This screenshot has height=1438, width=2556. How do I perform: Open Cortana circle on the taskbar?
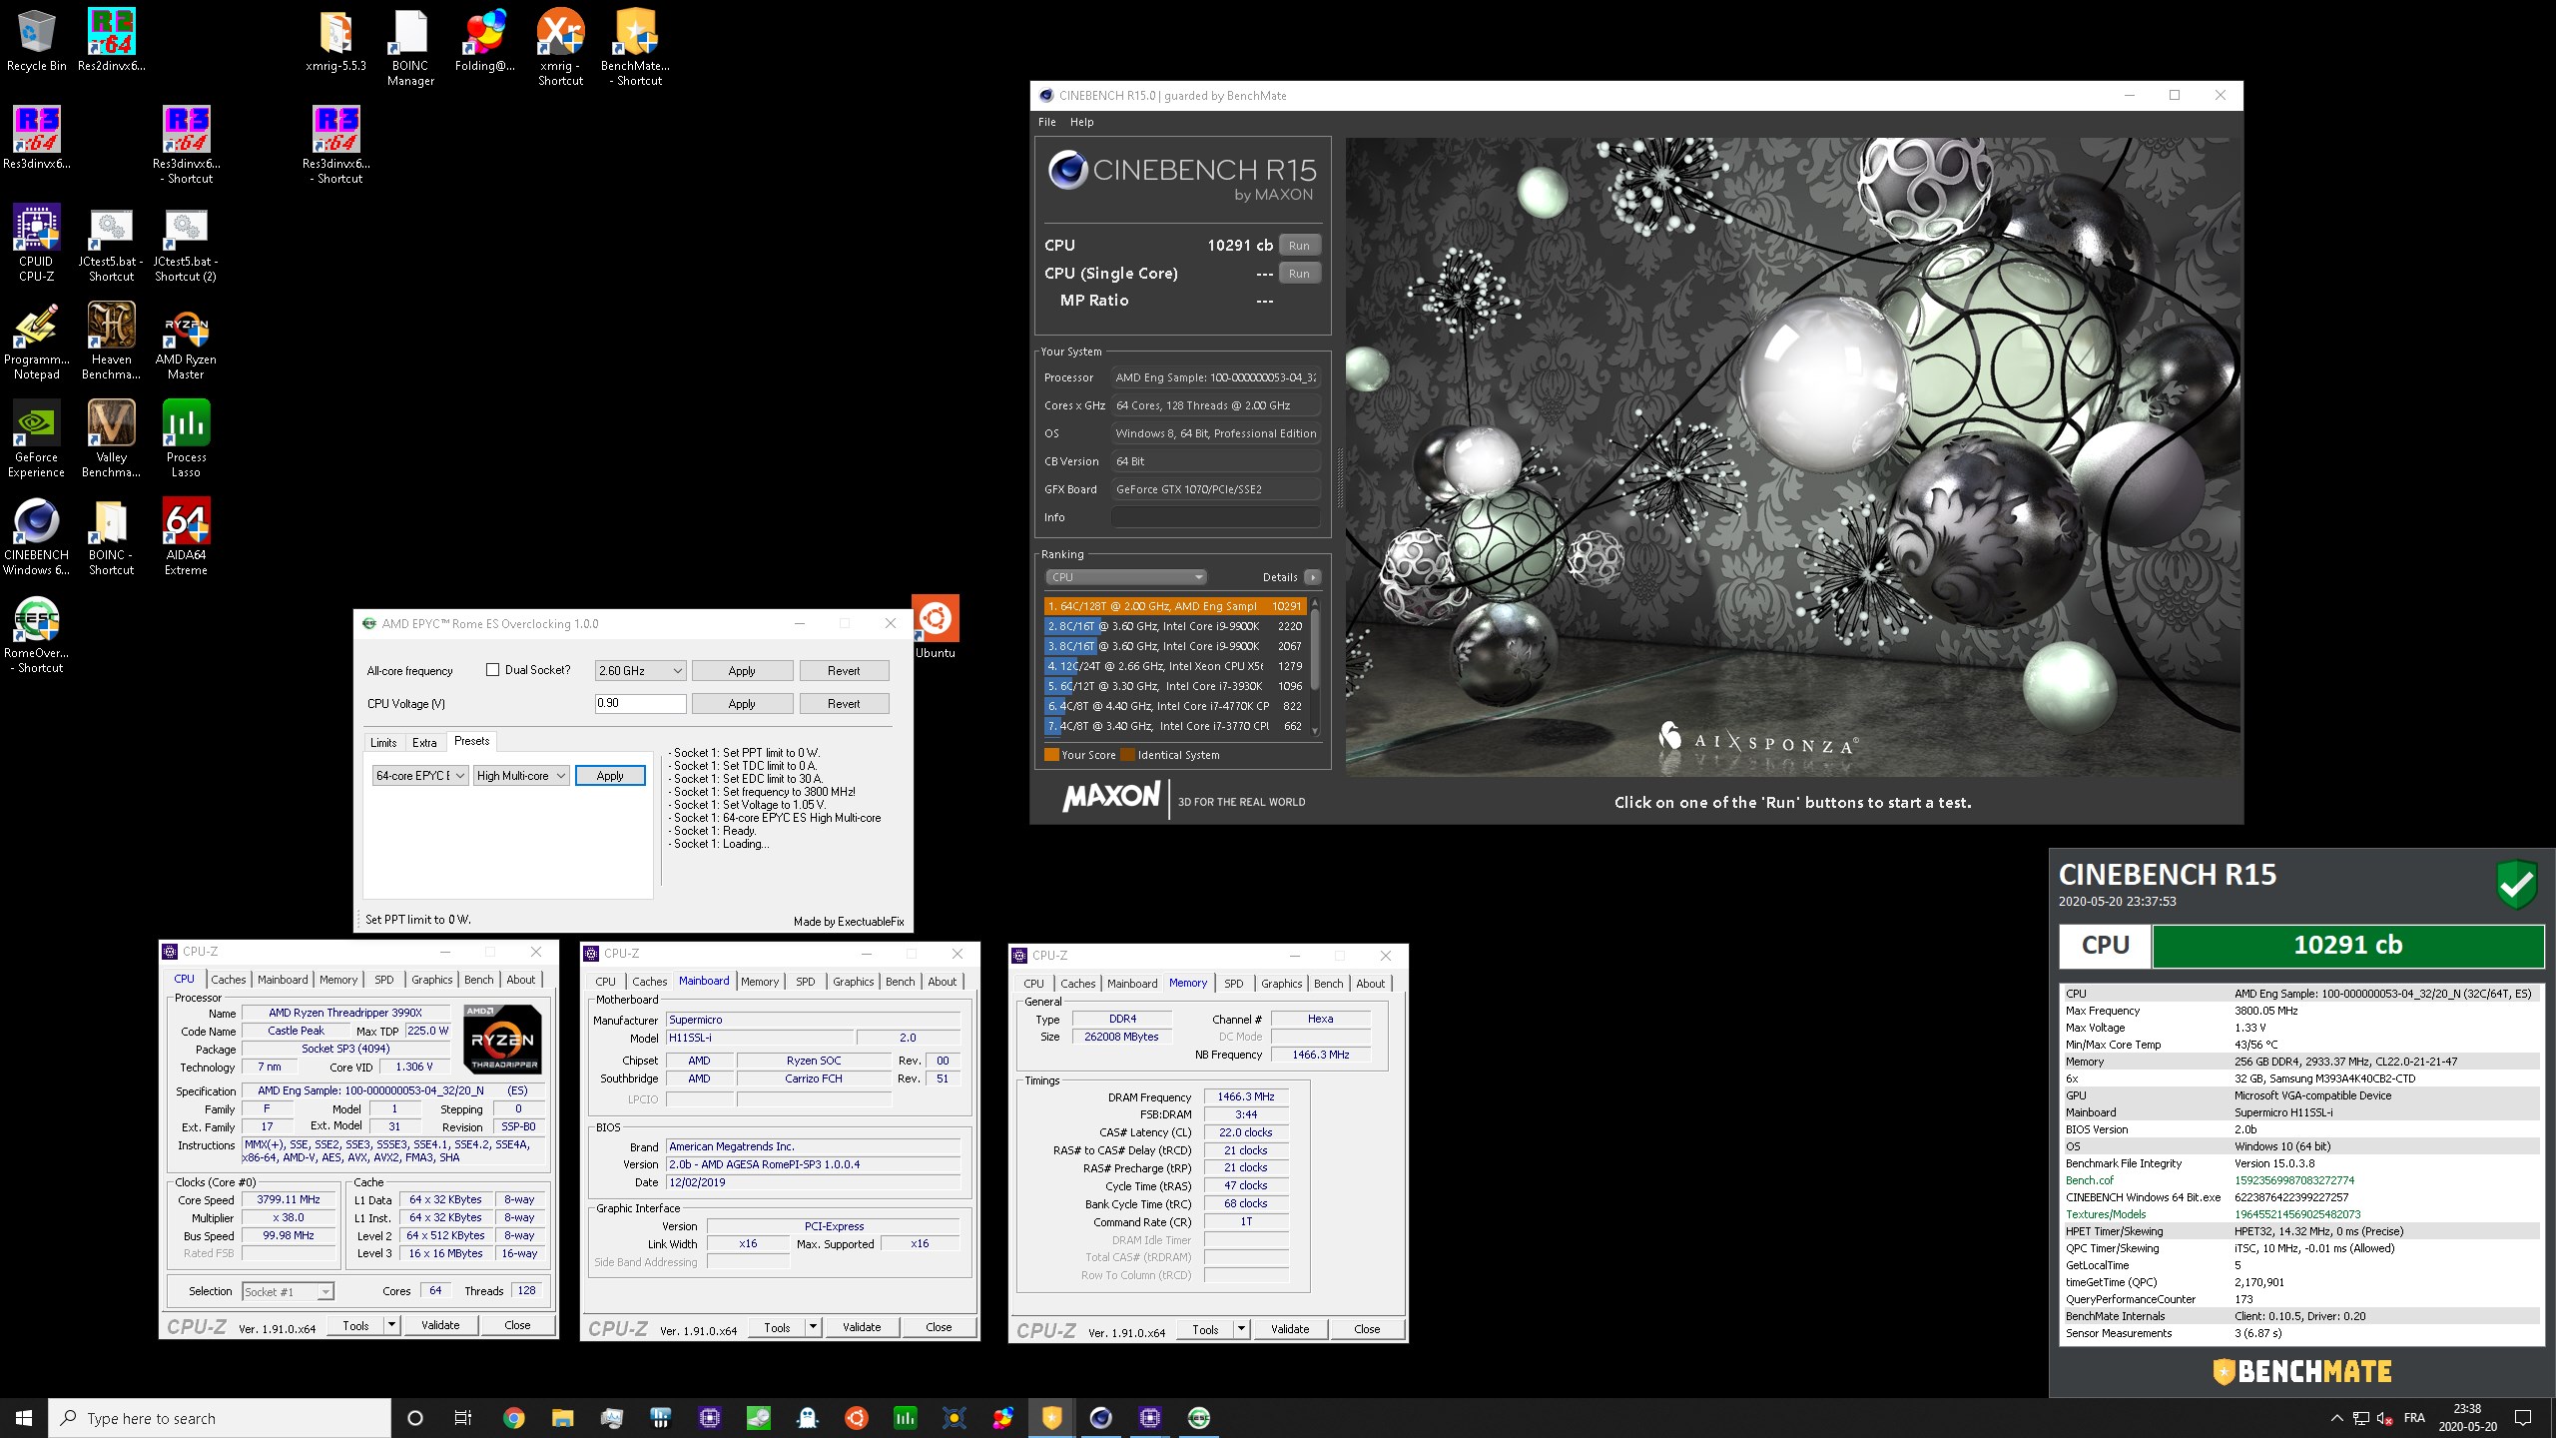coord(415,1418)
